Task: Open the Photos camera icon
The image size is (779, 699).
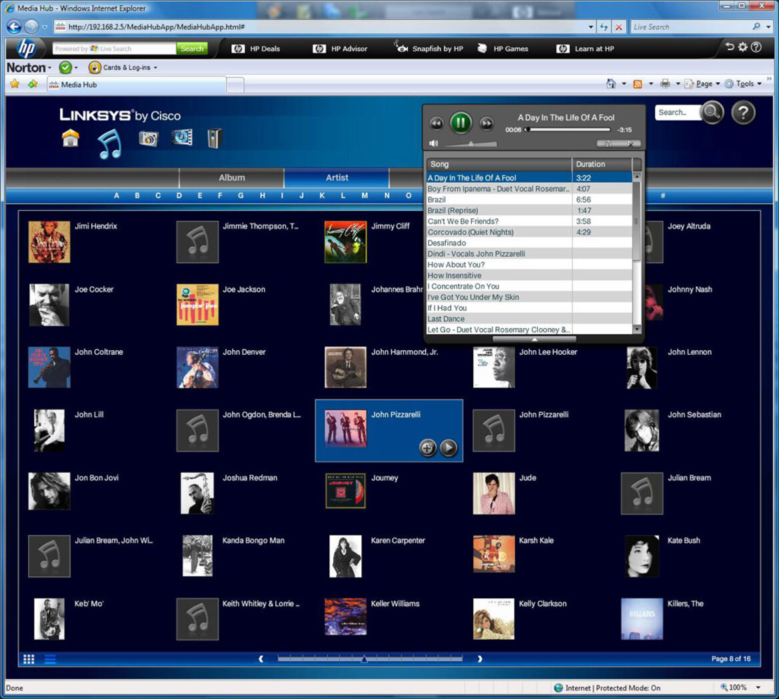Action: point(148,138)
